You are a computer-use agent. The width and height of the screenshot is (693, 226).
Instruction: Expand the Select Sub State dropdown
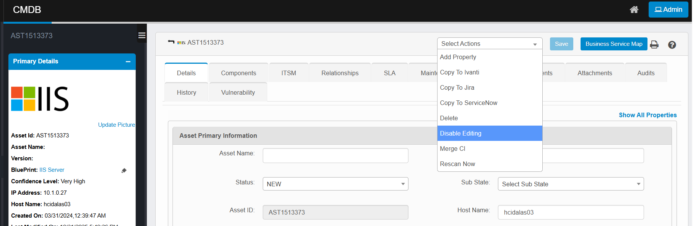click(570, 184)
